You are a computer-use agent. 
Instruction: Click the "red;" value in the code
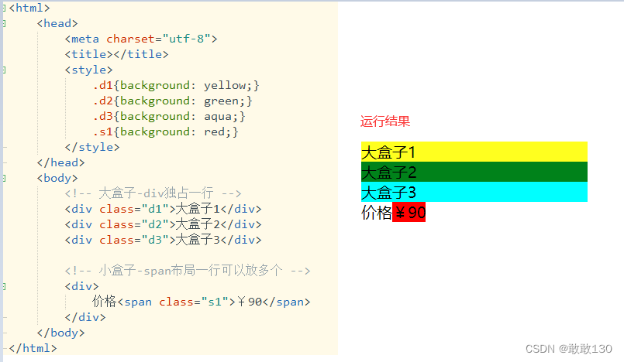click(218, 131)
